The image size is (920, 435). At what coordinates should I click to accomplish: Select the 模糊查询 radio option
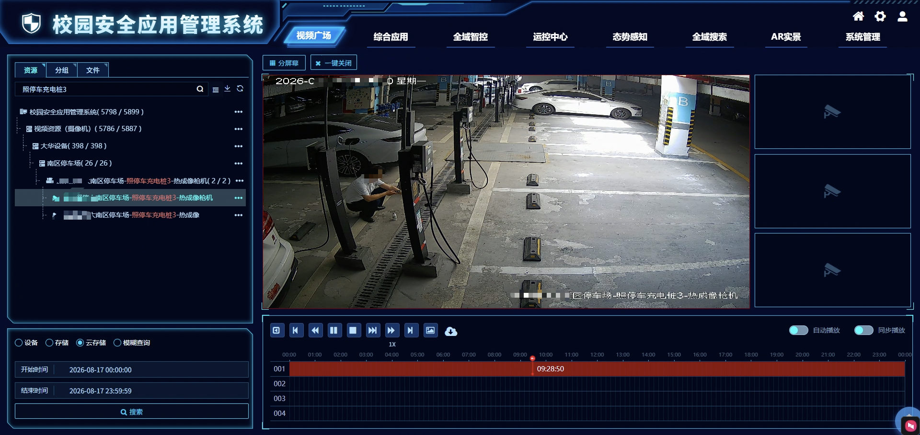coord(117,343)
